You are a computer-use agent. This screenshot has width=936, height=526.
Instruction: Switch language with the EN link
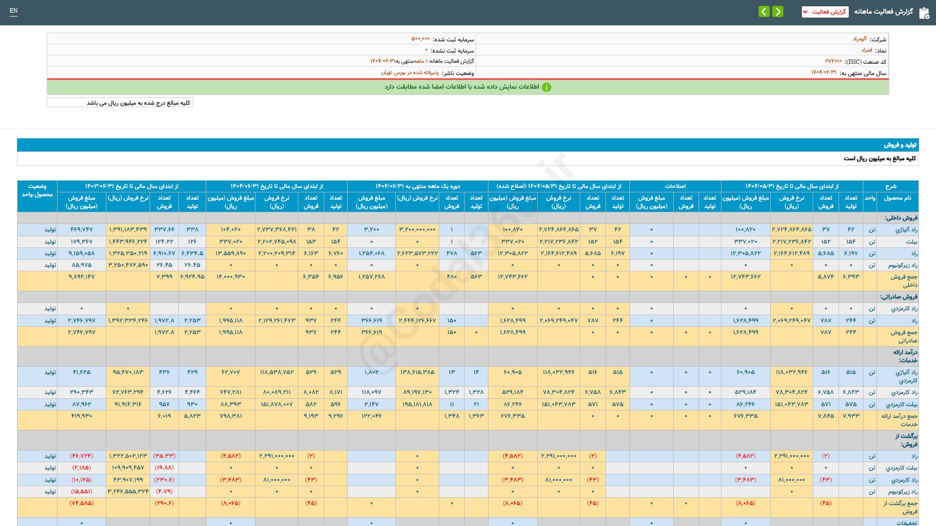[x=14, y=11]
